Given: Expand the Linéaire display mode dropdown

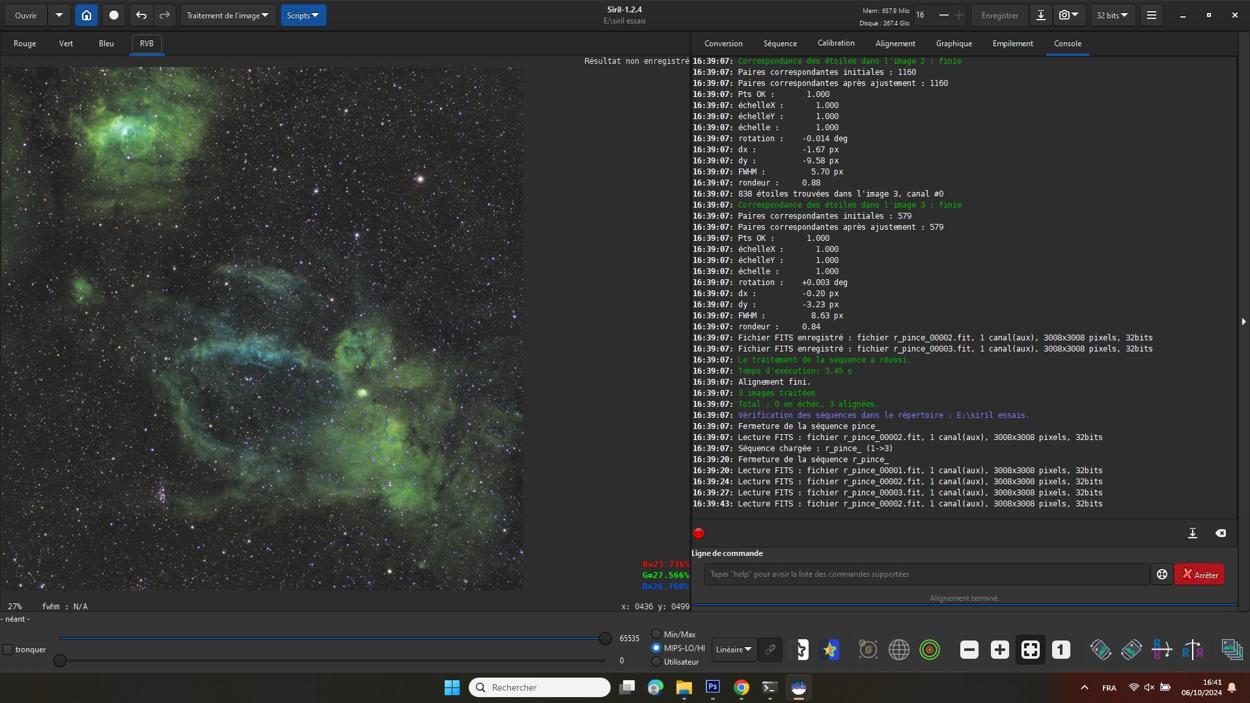Looking at the screenshot, I should click(x=734, y=650).
